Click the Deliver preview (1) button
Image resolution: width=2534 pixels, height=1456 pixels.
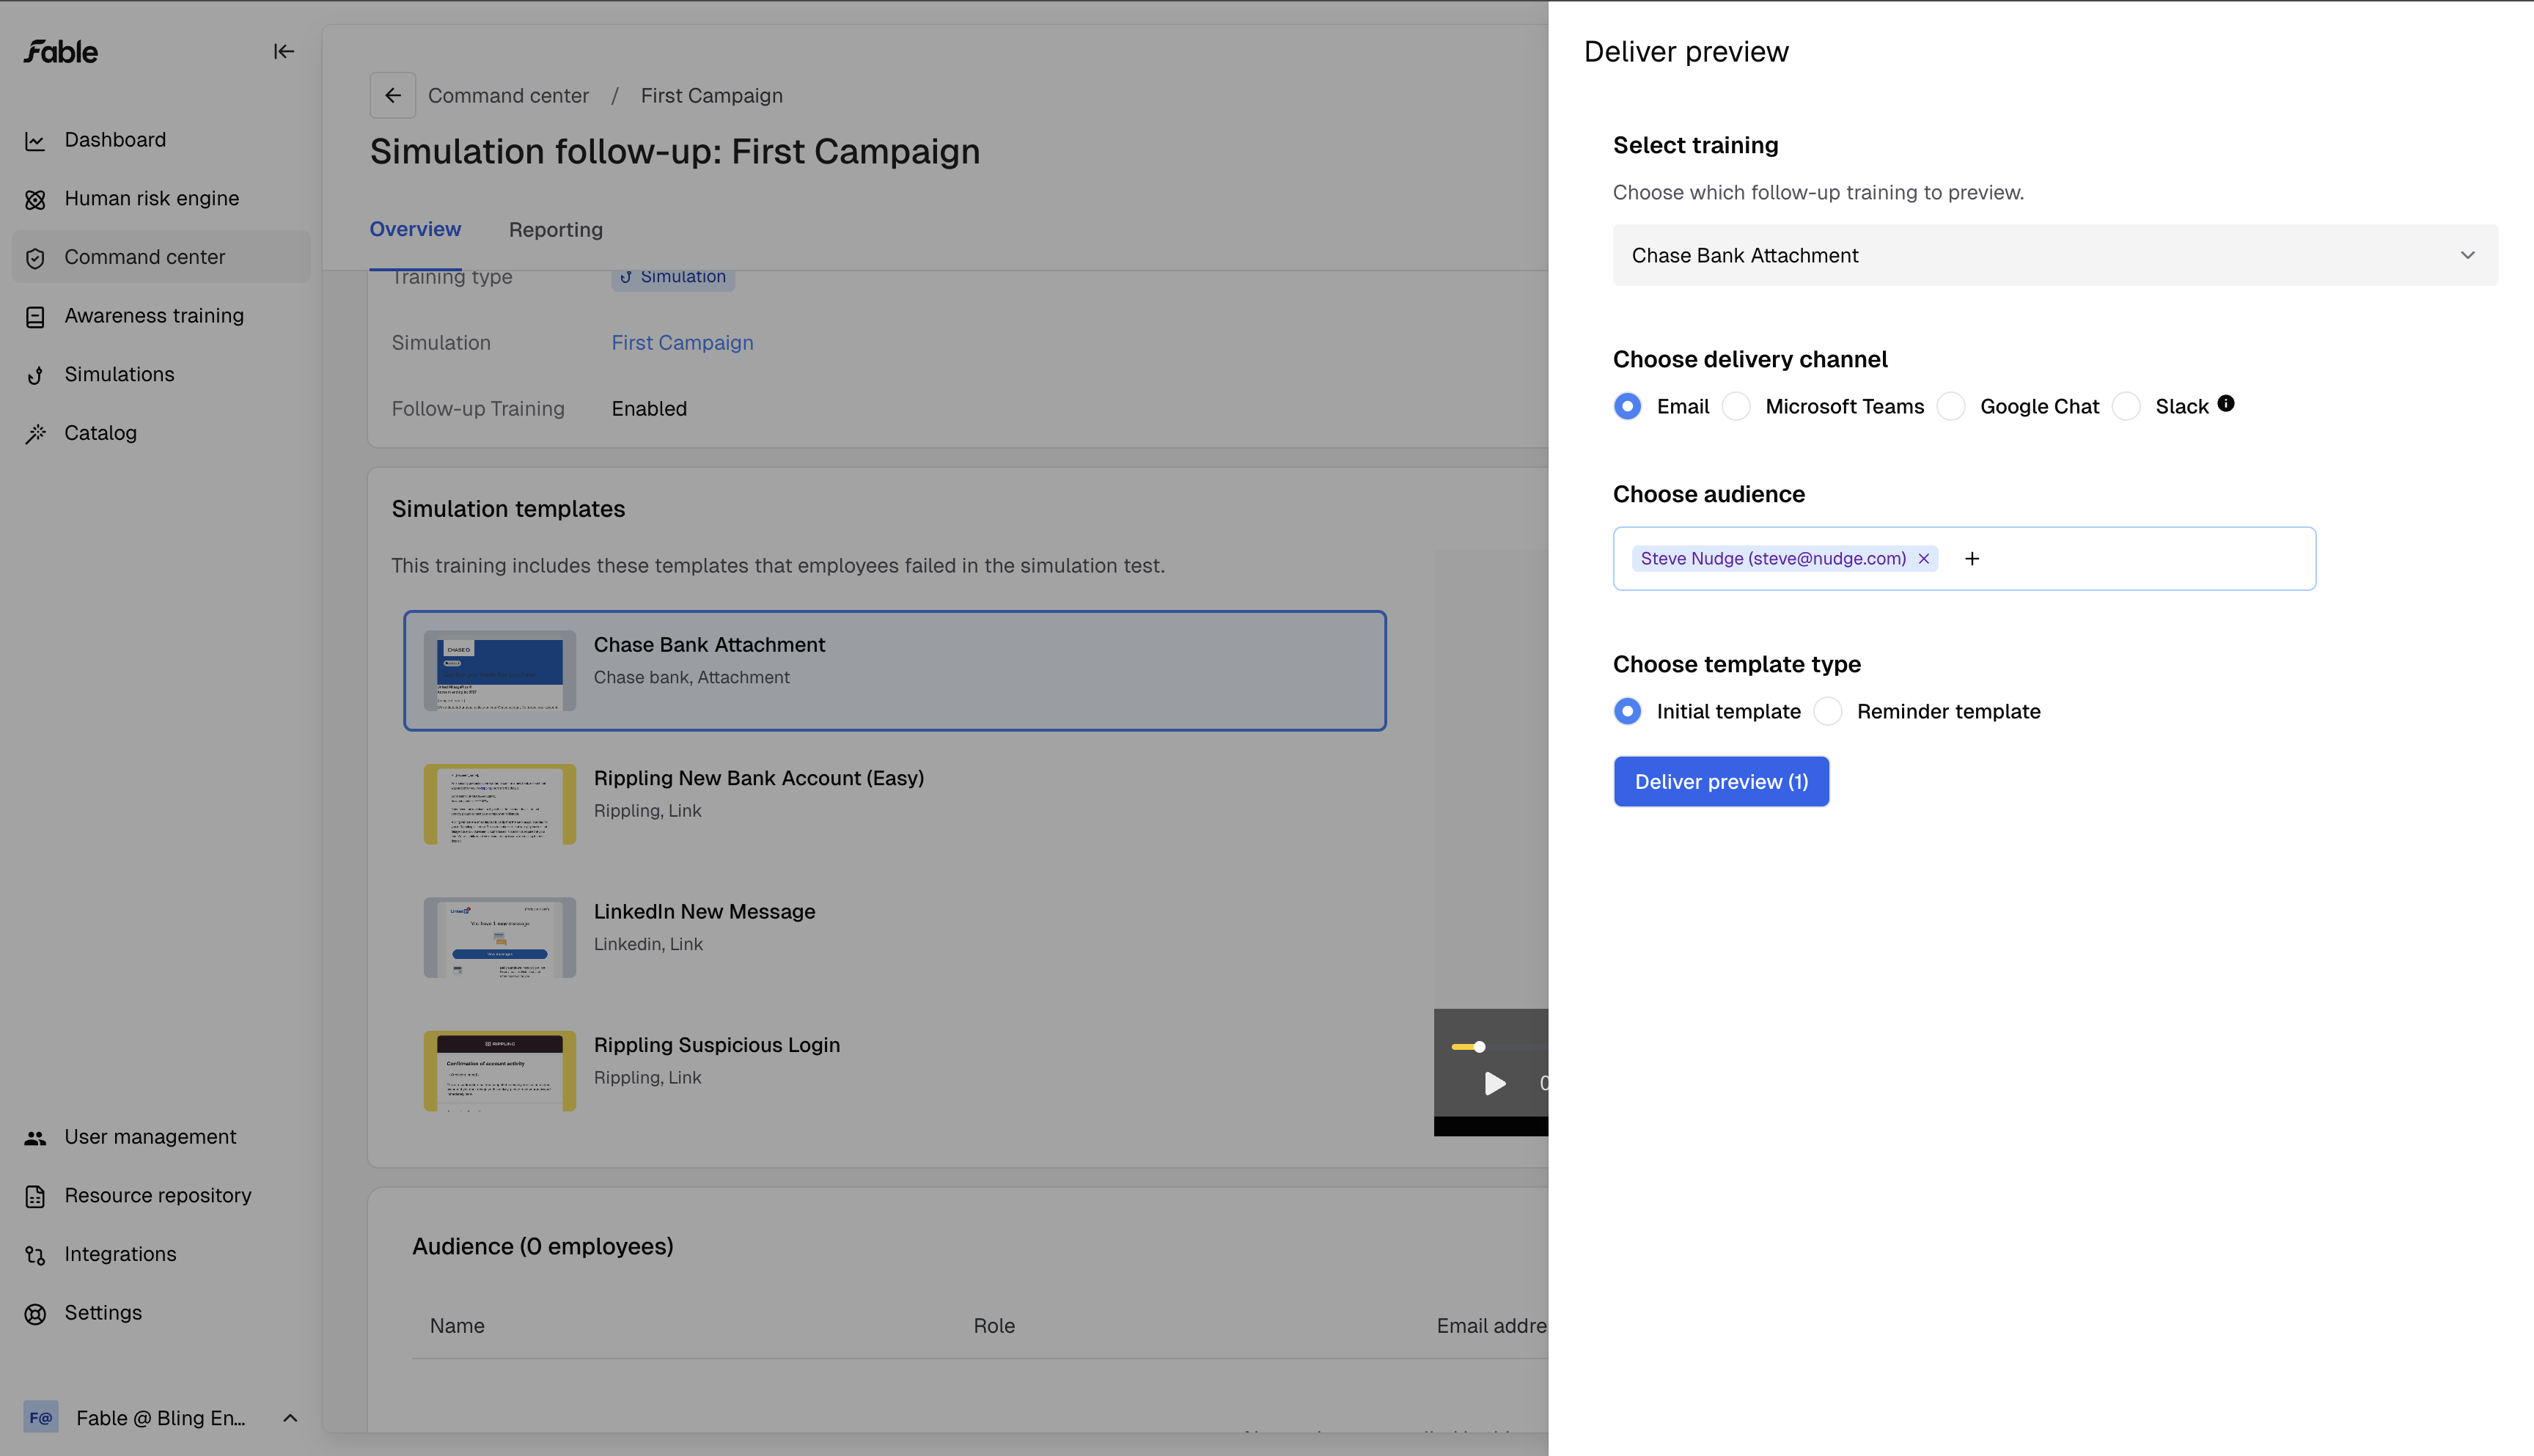[x=1721, y=781]
